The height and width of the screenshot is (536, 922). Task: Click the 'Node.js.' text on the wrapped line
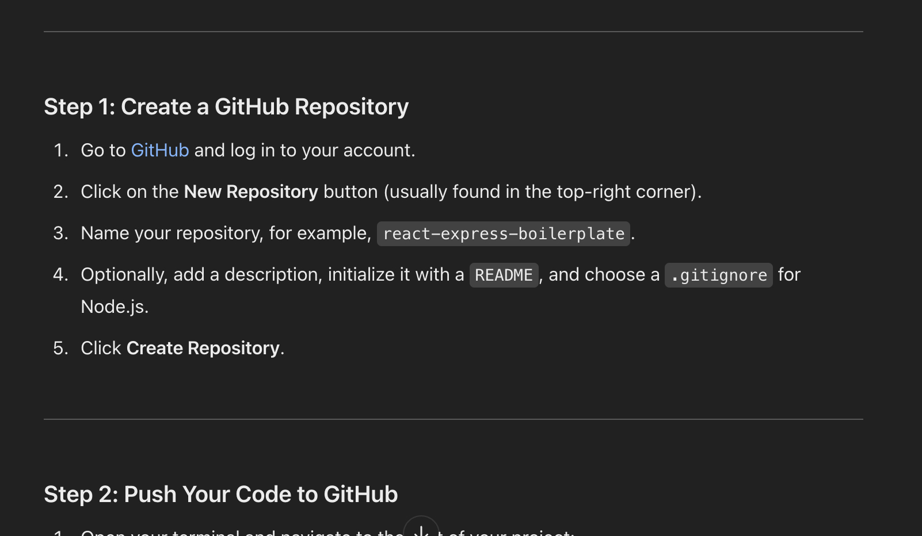[115, 307]
